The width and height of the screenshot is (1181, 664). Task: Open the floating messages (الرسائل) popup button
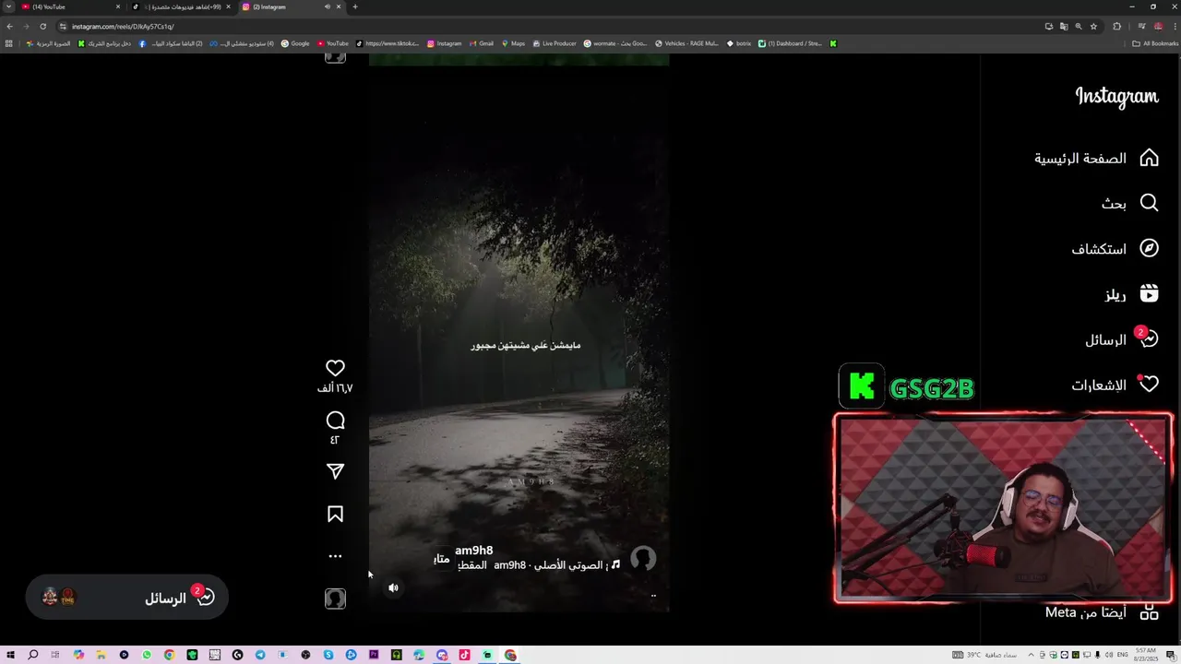click(126, 598)
